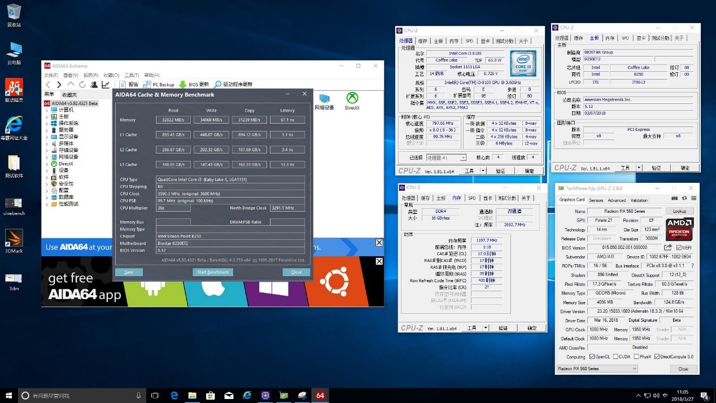Toggle the UEFI checkbox next to BIOS Version

[679, 247]
